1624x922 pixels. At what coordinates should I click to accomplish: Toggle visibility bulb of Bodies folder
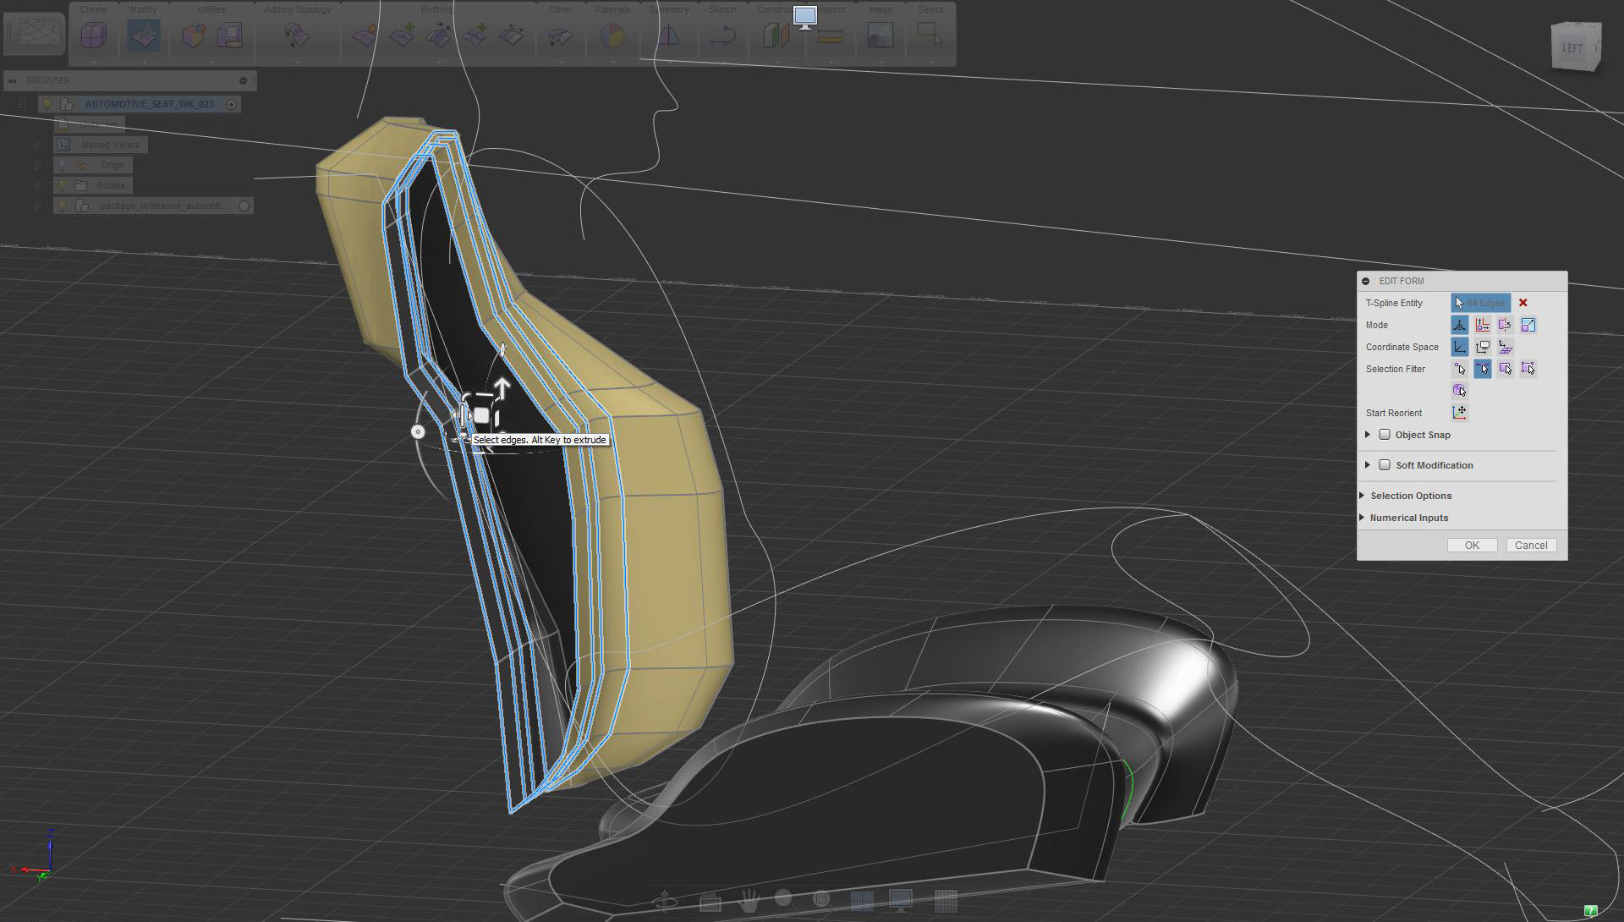[x=62, y=185]
